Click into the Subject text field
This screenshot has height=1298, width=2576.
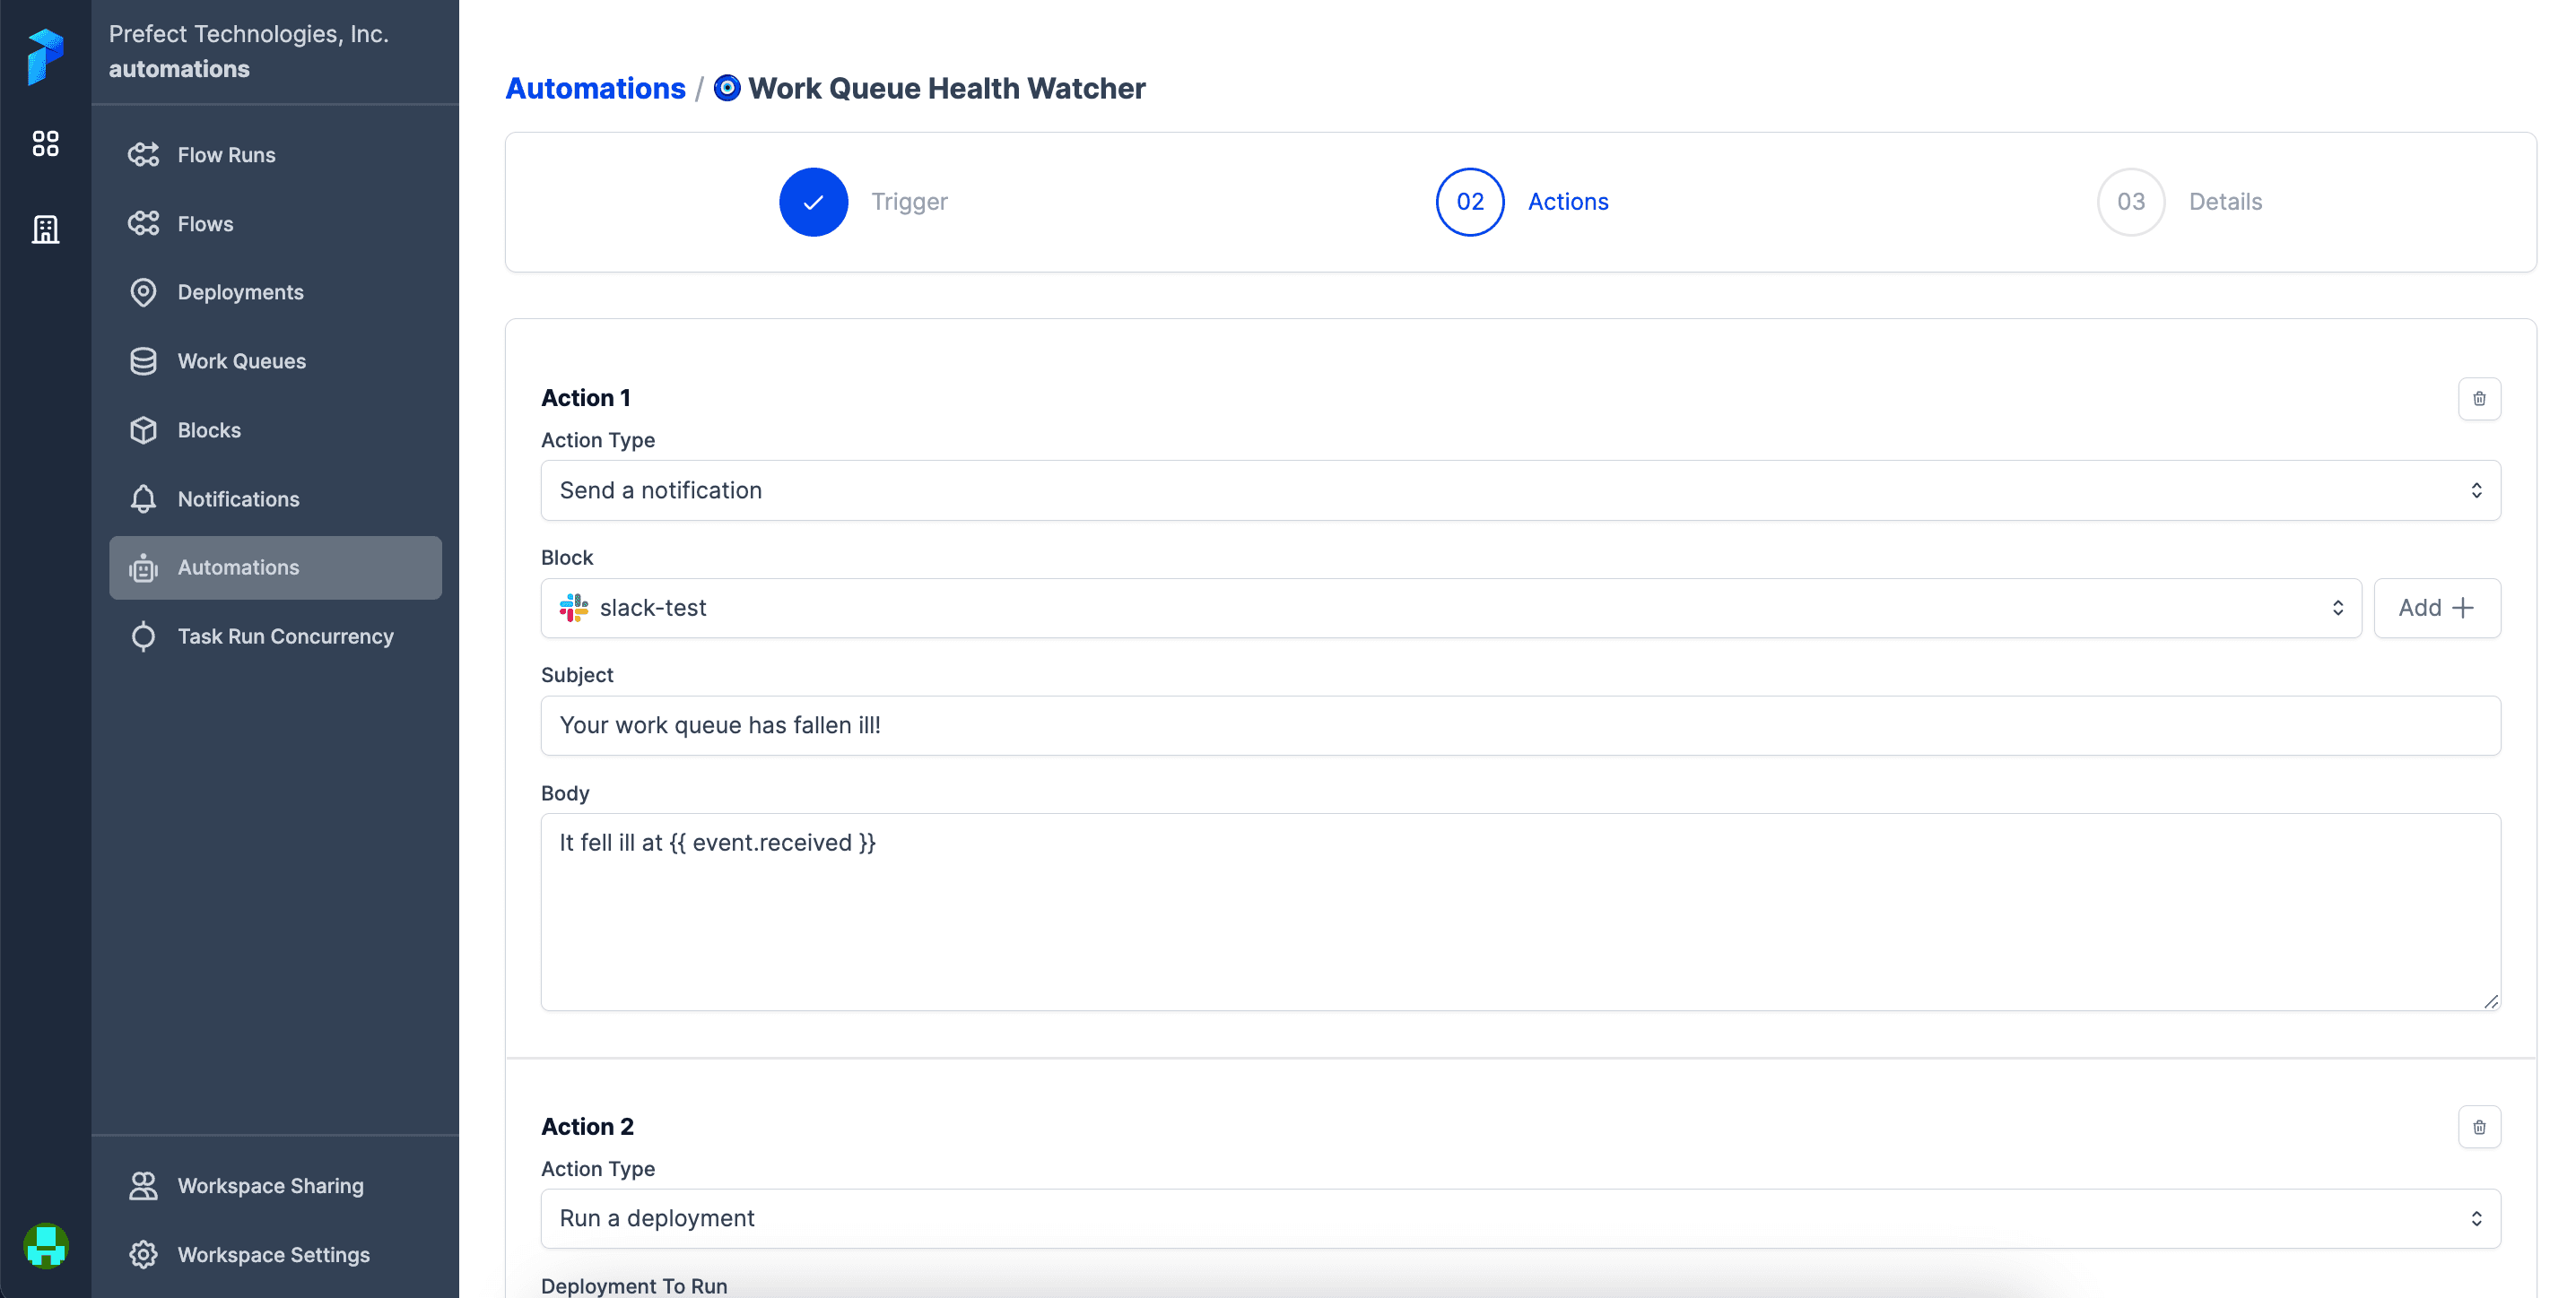[1519, 725]
